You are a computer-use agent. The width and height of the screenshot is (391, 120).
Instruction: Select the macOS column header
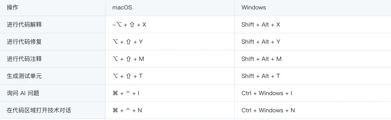point(122,7)
